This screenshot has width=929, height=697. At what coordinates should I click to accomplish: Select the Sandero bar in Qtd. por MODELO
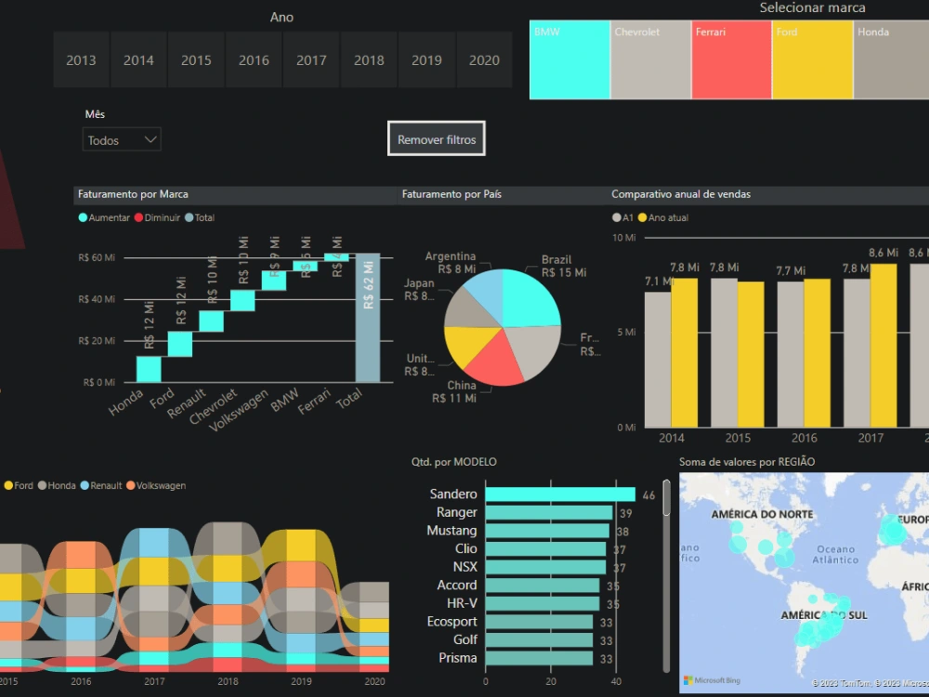(x=560, y=494)
